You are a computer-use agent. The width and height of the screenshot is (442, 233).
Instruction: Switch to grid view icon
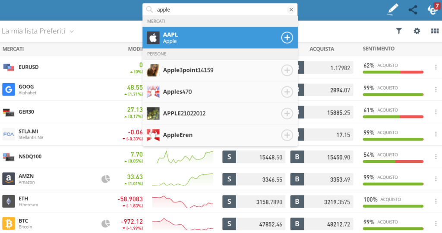pos(435,31)
